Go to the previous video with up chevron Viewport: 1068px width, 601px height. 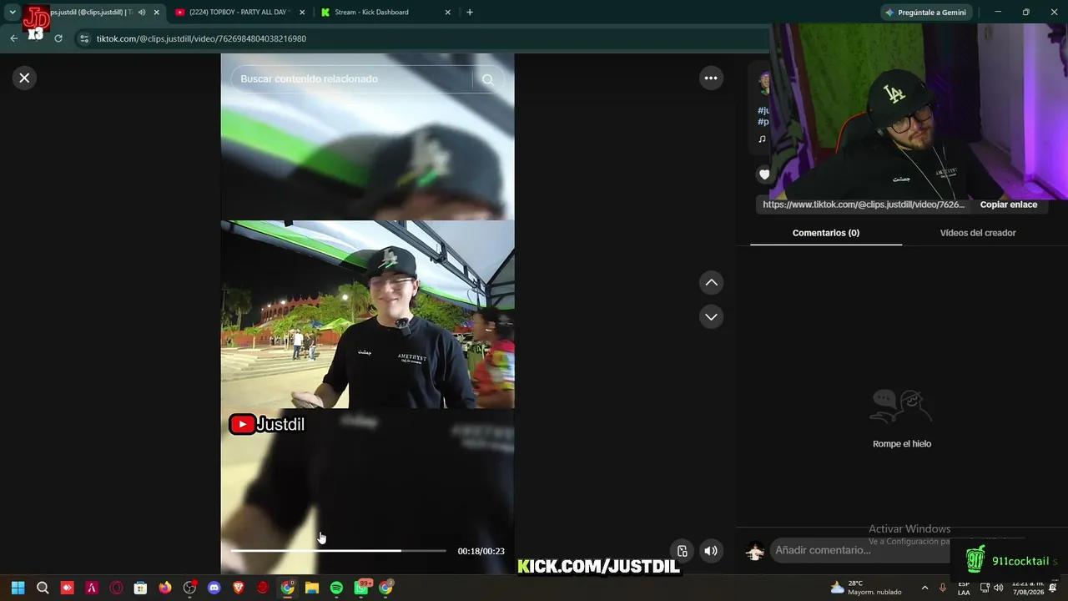point(711,283)
